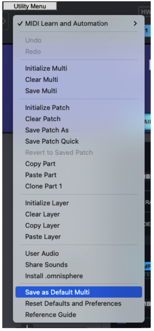Open Save Patch As
154x331 pixels.
[x=47, y=130]
